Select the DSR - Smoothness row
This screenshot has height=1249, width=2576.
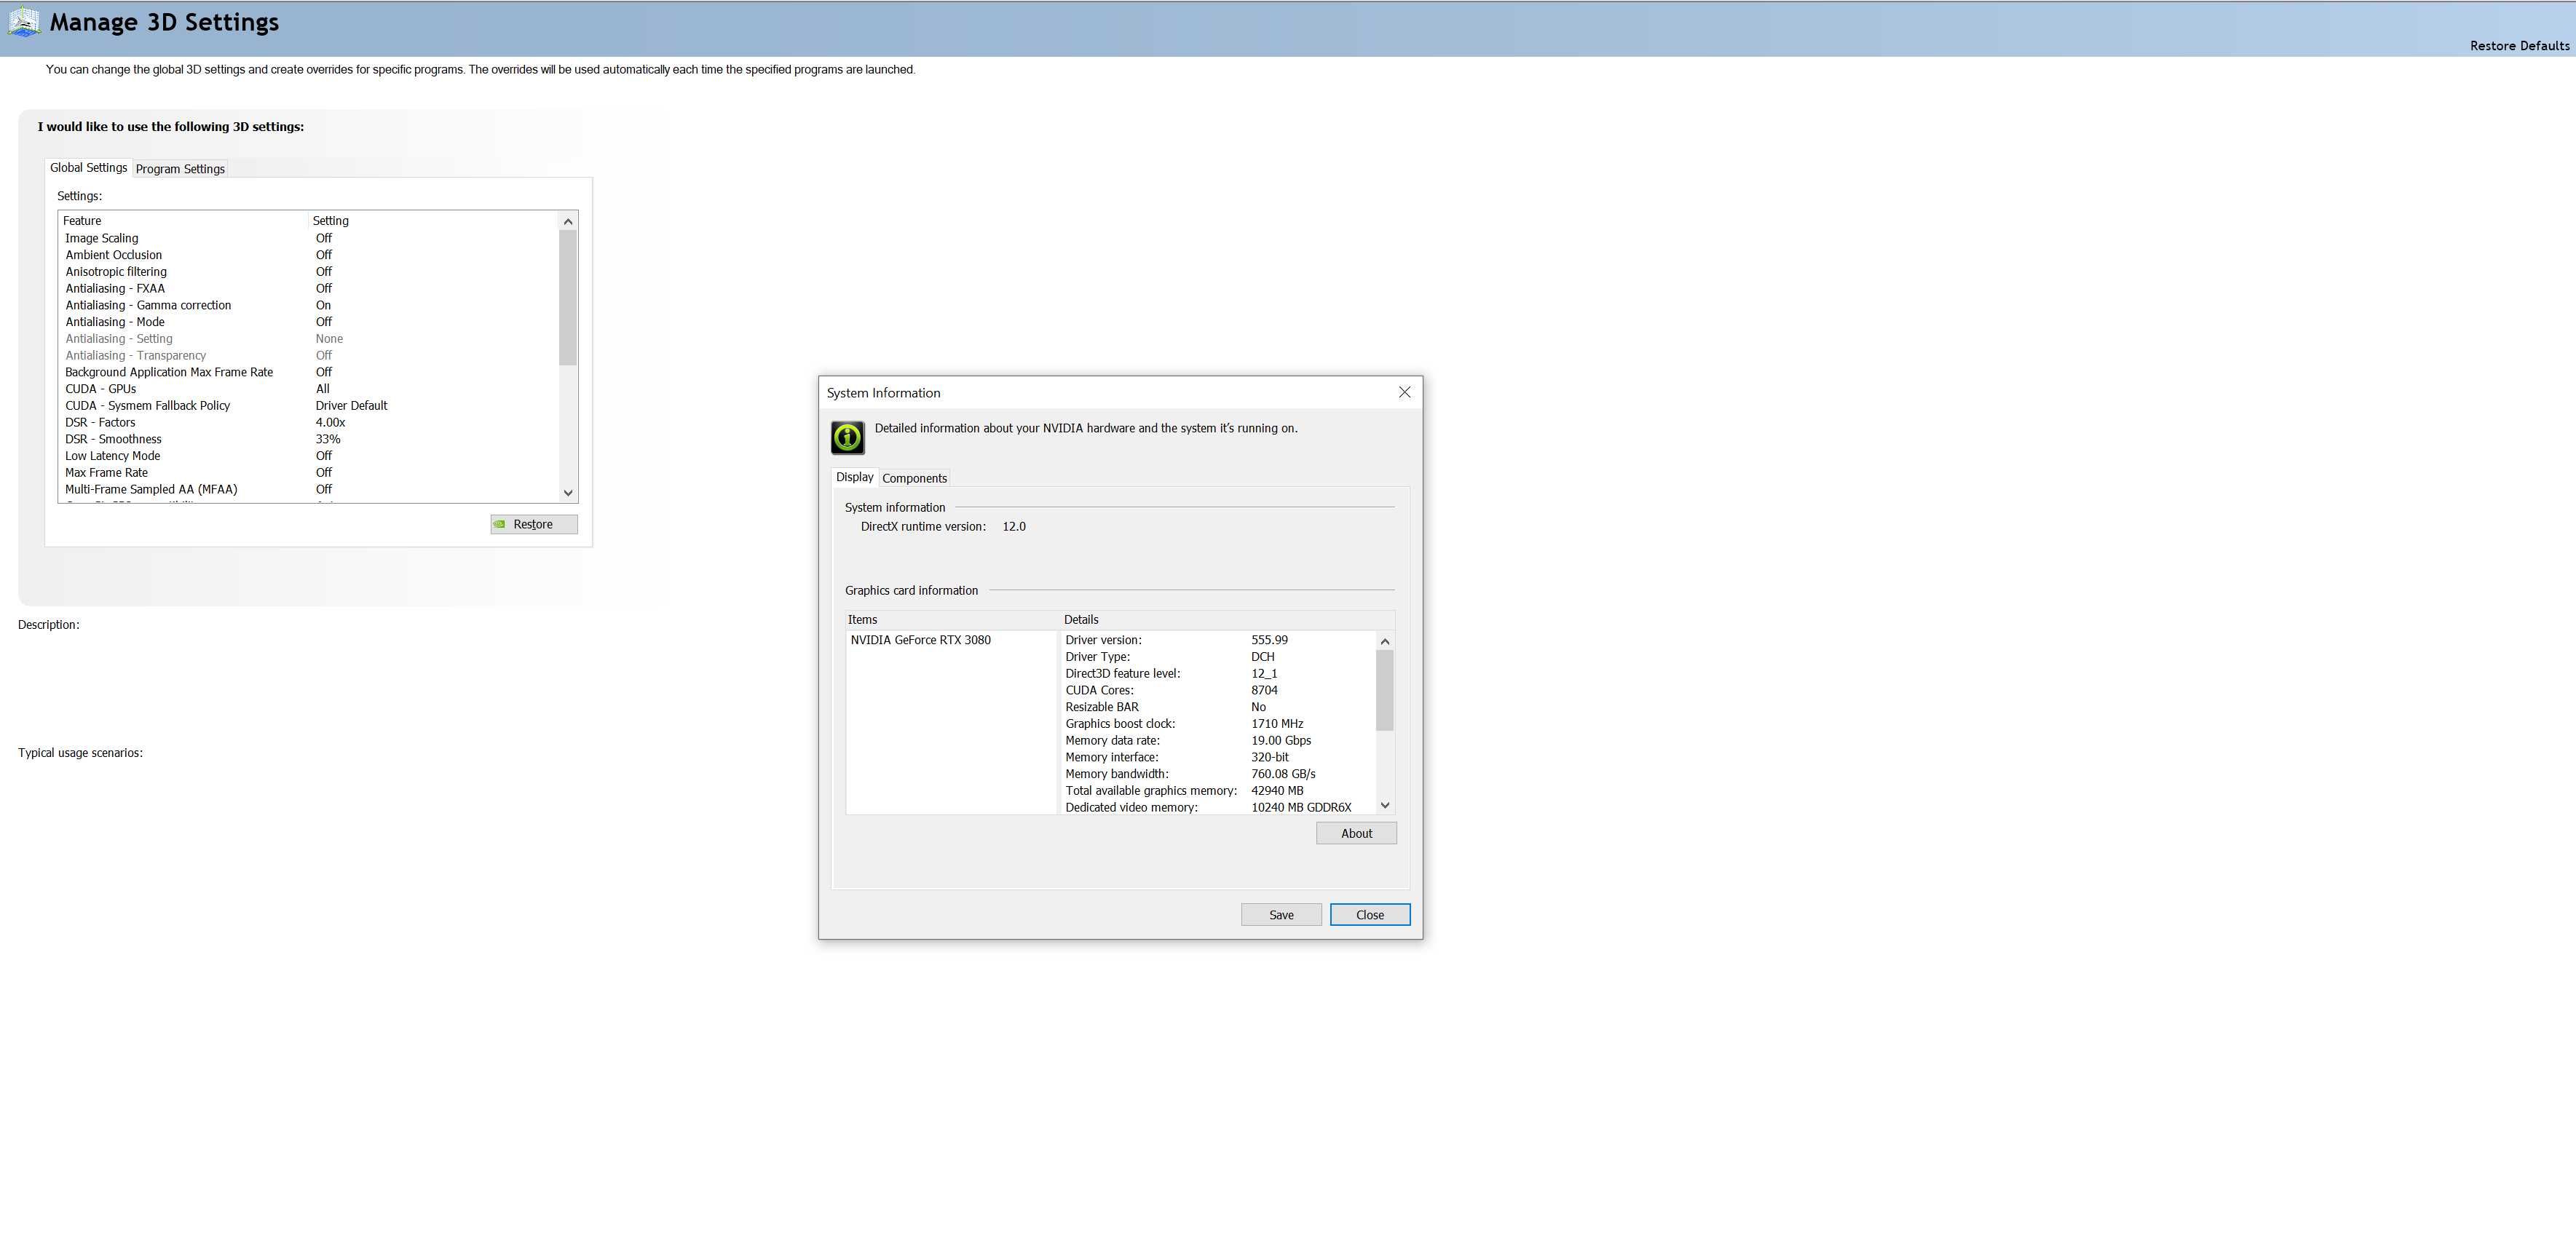pos(308,439)
